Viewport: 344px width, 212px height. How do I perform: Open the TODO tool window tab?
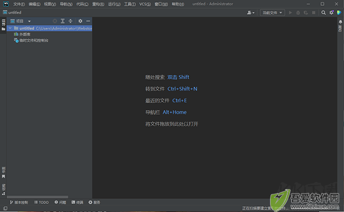click(41, 202)
